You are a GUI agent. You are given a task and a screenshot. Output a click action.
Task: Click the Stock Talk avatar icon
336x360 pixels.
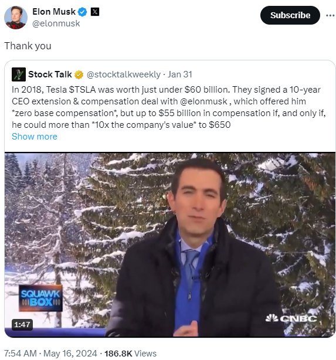coord(19,74)
